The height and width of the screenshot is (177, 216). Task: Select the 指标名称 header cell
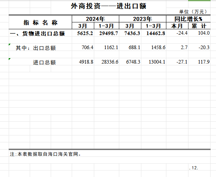click(40, 22)
